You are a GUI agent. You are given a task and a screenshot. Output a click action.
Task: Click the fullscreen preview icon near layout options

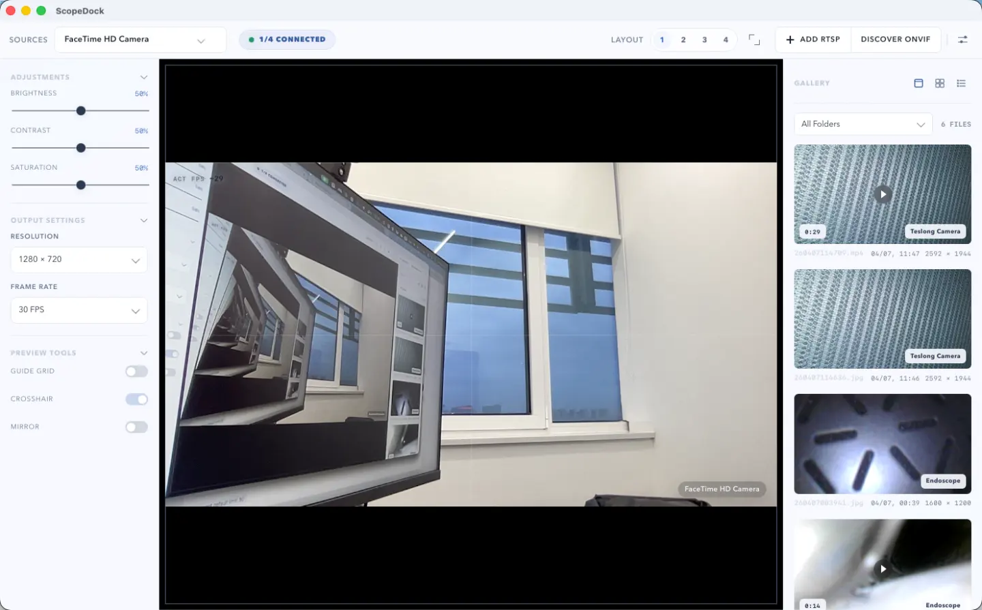point(754,40)
